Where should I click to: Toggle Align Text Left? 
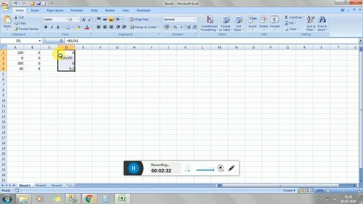click(x=99, y=27)
